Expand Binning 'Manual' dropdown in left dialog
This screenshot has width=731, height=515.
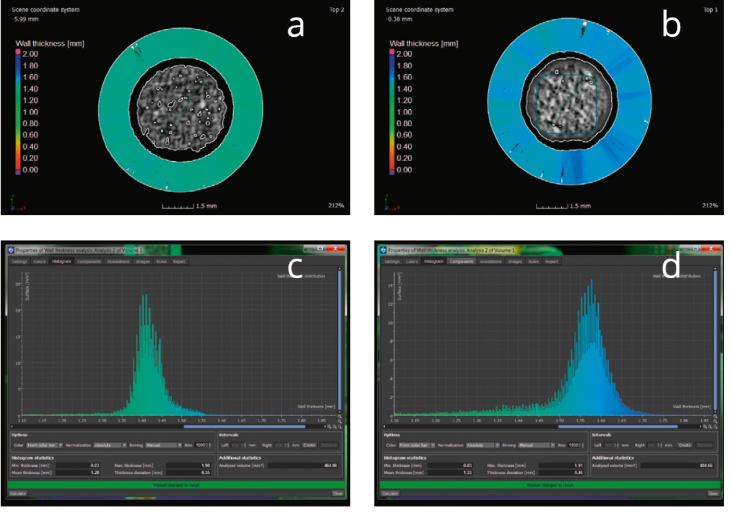pyautogui.click(x=163, y=445)
